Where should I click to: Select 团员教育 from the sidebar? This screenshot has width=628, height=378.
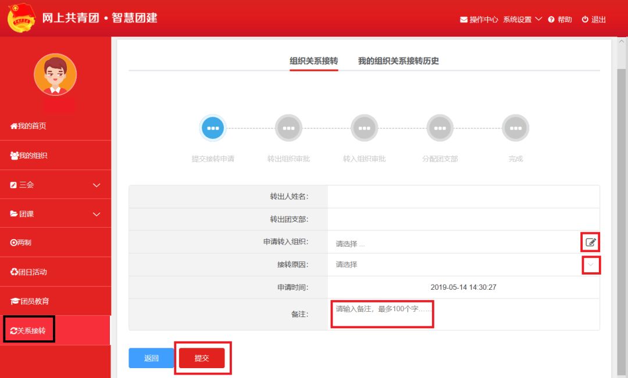point(34,300)
